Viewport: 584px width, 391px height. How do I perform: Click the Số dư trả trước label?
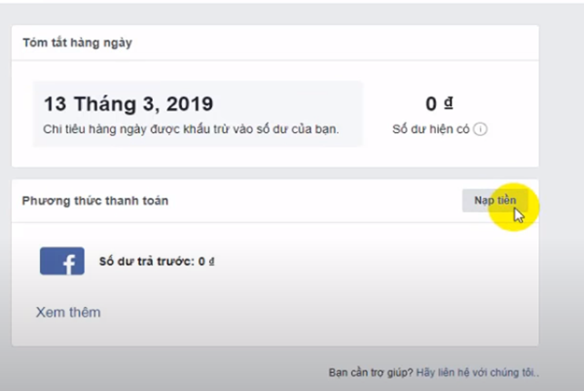pyautogui.click(x=147, y=262)
